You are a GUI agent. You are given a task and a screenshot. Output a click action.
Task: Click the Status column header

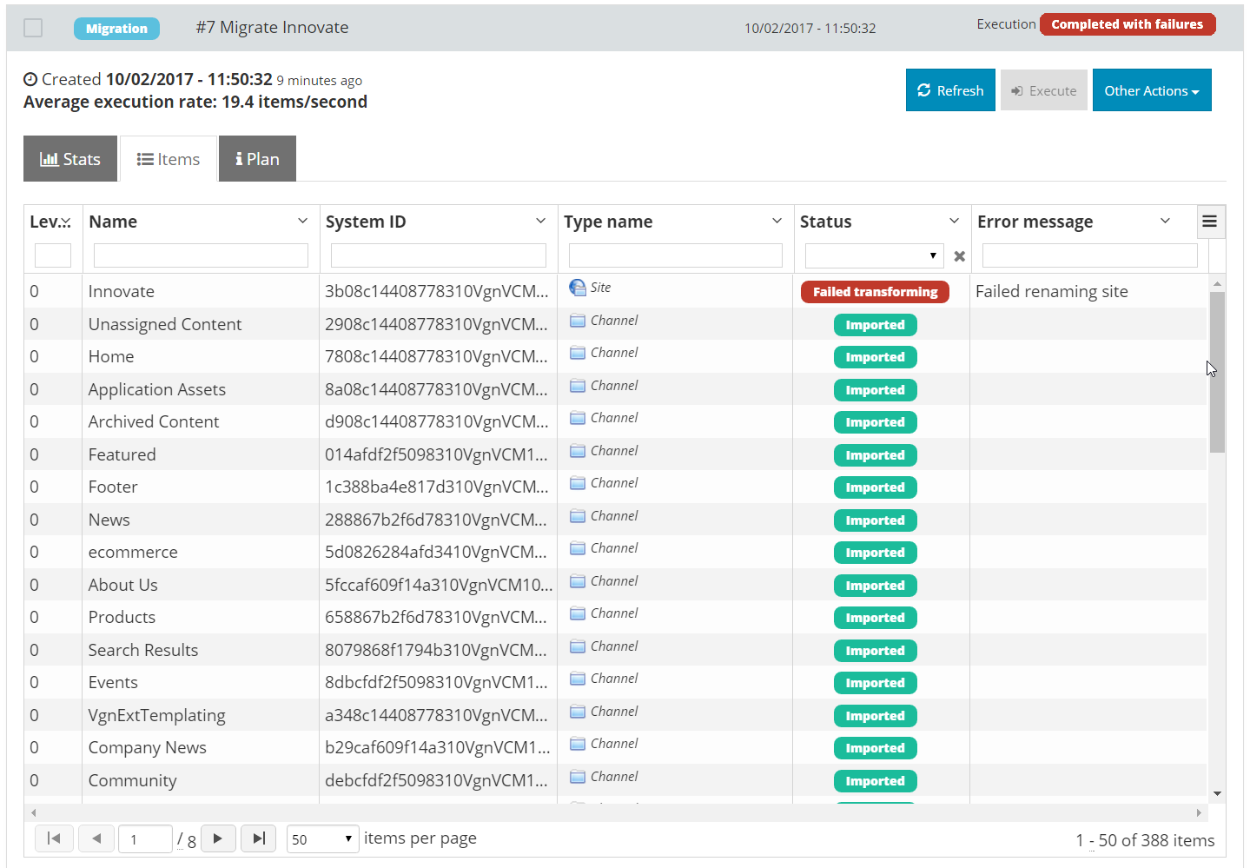[x=825, y=222]
